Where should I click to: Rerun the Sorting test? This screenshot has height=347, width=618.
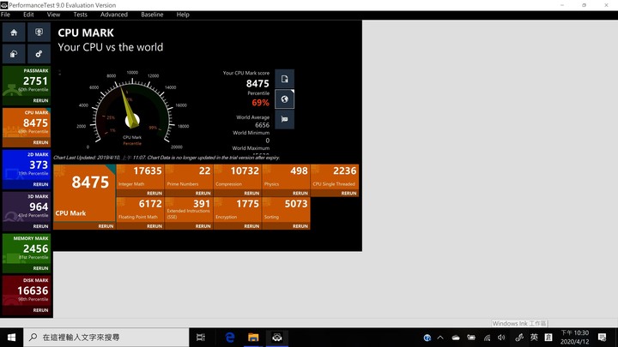300,226
